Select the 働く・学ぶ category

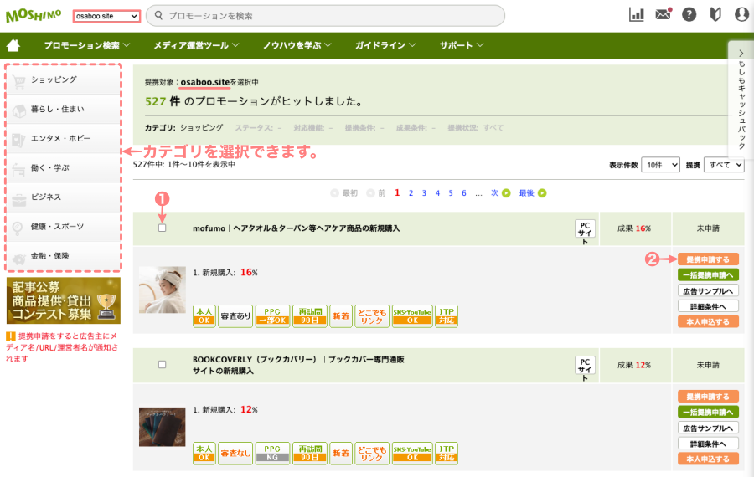[63, 167]
